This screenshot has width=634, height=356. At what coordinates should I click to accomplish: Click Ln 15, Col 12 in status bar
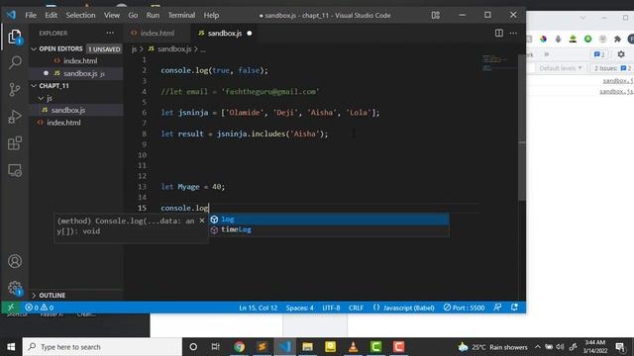(x=258, y=308)
